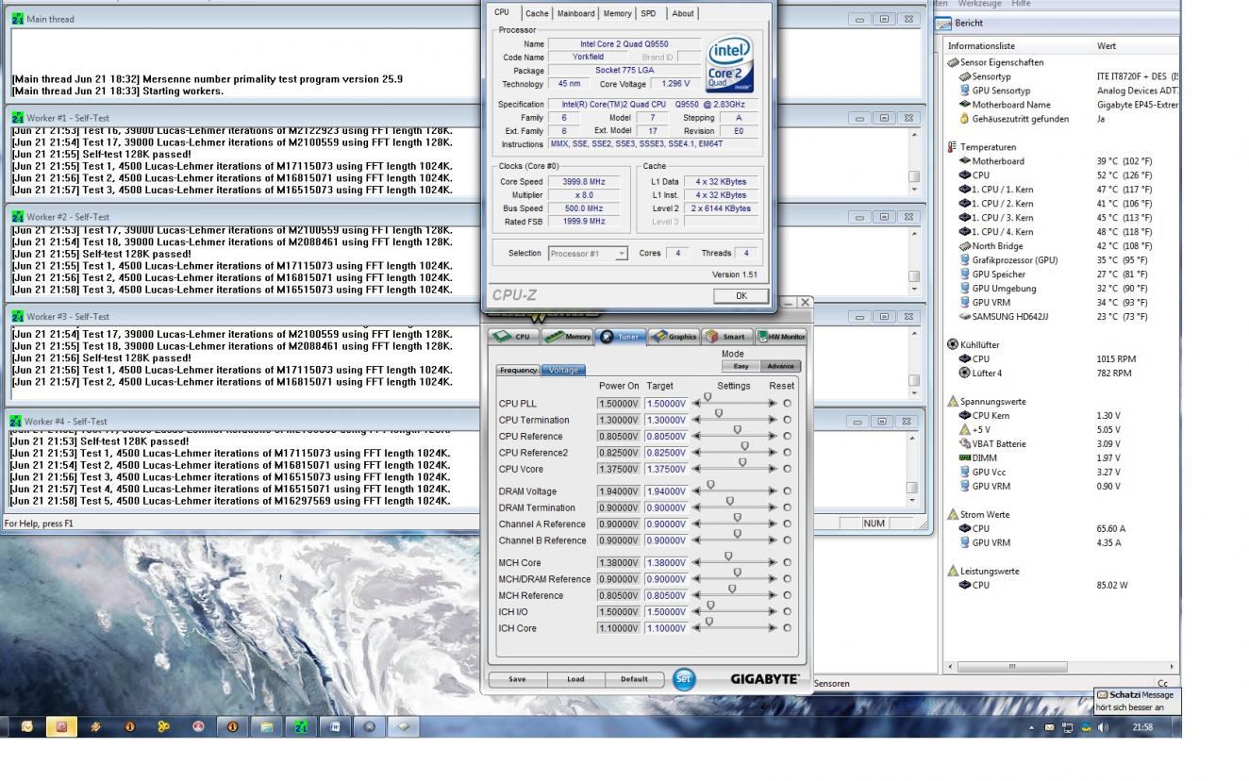This screenshot has width=1249, height=781.
Task: Decrease CPU PLL voltage with left arrow
Action: tap(697, 404)
